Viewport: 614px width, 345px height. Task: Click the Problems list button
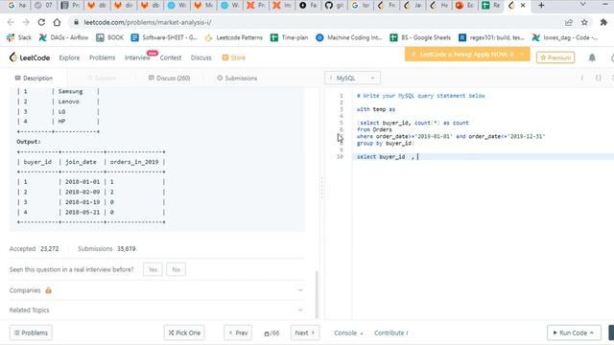point(31,333)
